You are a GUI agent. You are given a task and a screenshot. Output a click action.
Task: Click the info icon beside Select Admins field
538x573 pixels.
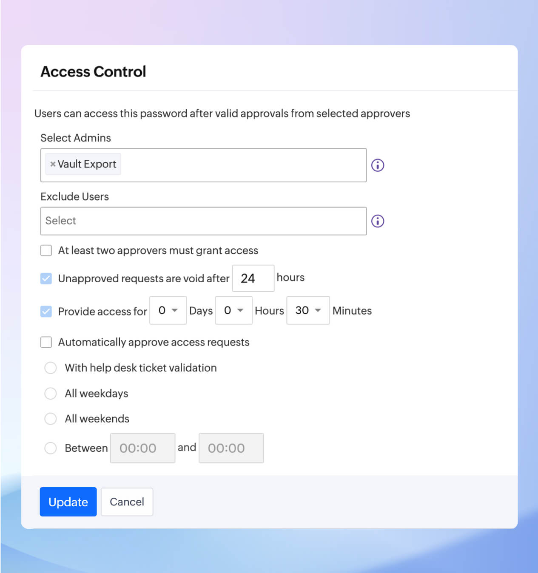tap(377, 165)
